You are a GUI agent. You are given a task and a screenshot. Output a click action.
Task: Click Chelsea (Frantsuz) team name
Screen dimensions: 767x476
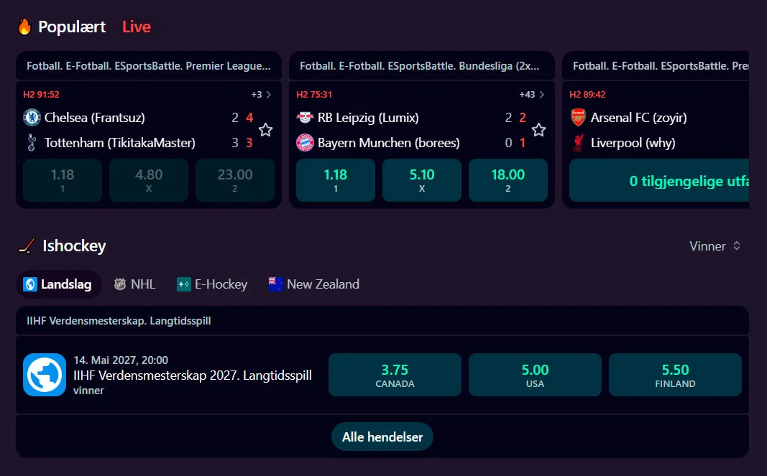(95, 118)
